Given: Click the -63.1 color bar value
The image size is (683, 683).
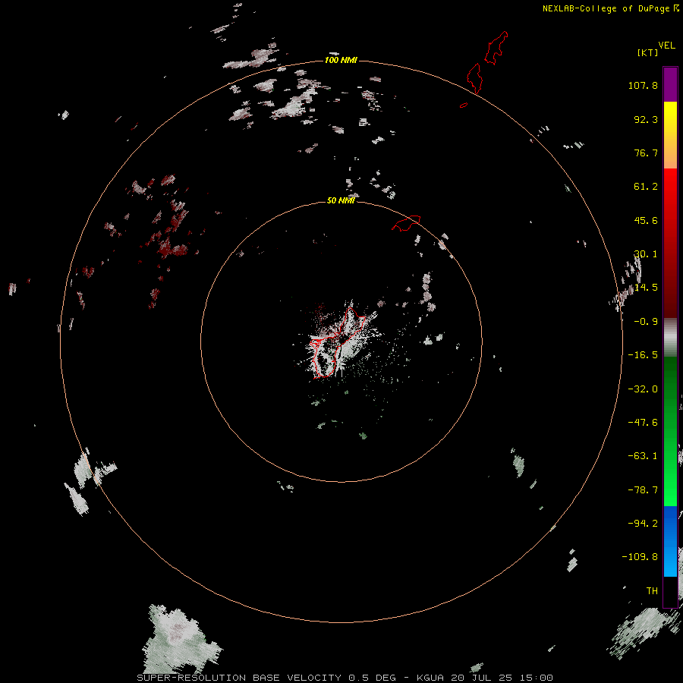Looking at the screenshot, I should coord(643,456).
